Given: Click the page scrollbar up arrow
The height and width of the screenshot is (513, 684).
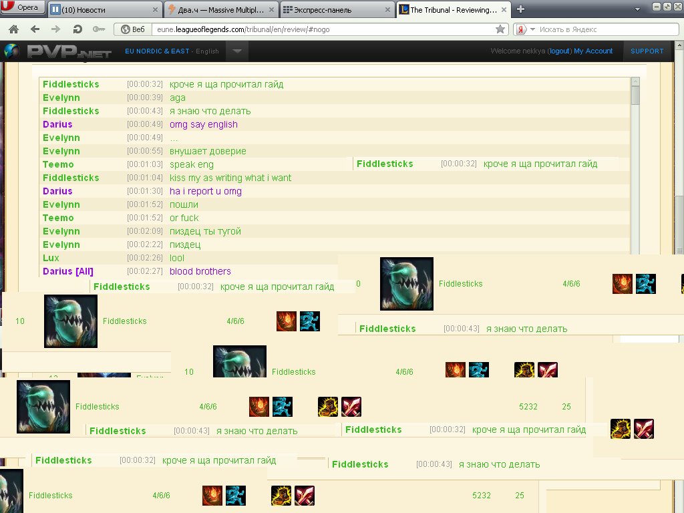Looking at the screenshot, I should [679, 45].
